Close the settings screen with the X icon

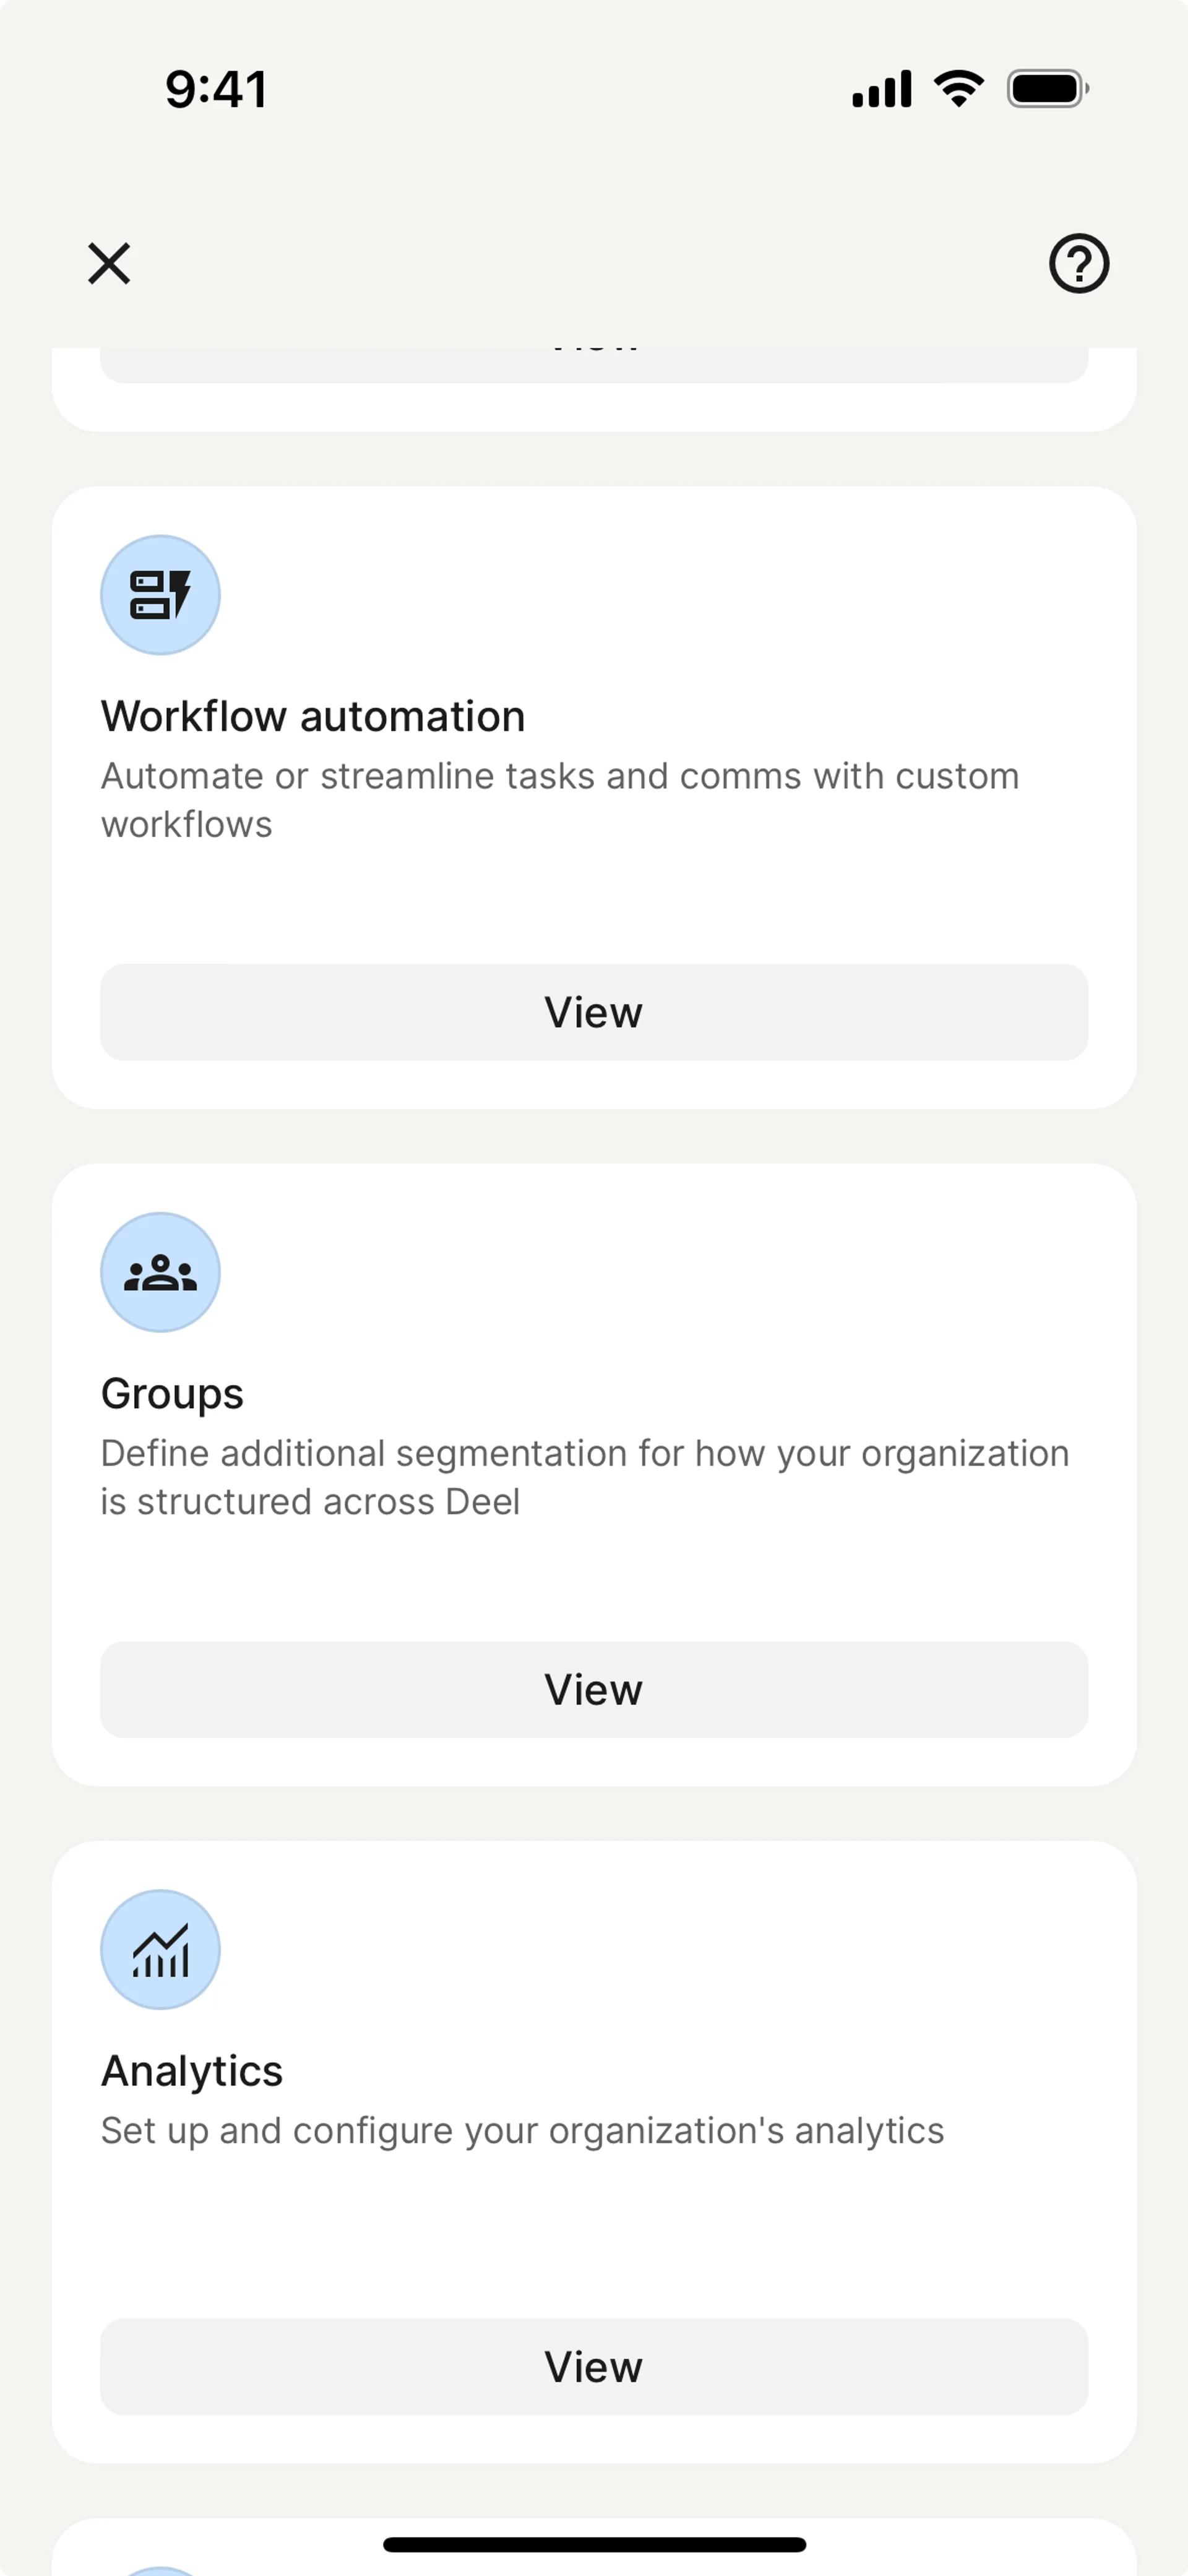click(x=109, y=264)
